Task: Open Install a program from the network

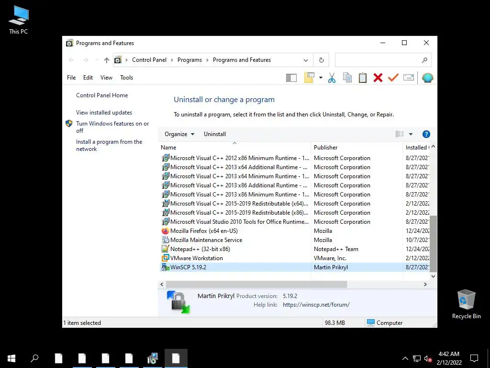Action: pos(109,145)
